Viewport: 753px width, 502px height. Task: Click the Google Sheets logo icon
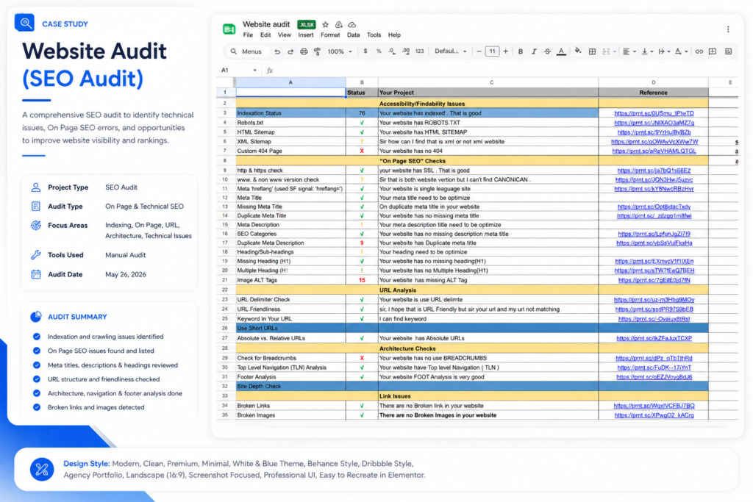[229, 29]
